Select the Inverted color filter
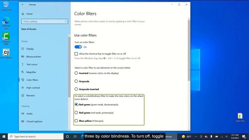 [x=76, y=73]
